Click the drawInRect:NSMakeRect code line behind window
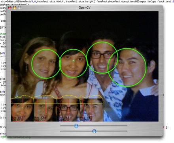This screenshot has width=174, height=143. (x=87, y=2)
